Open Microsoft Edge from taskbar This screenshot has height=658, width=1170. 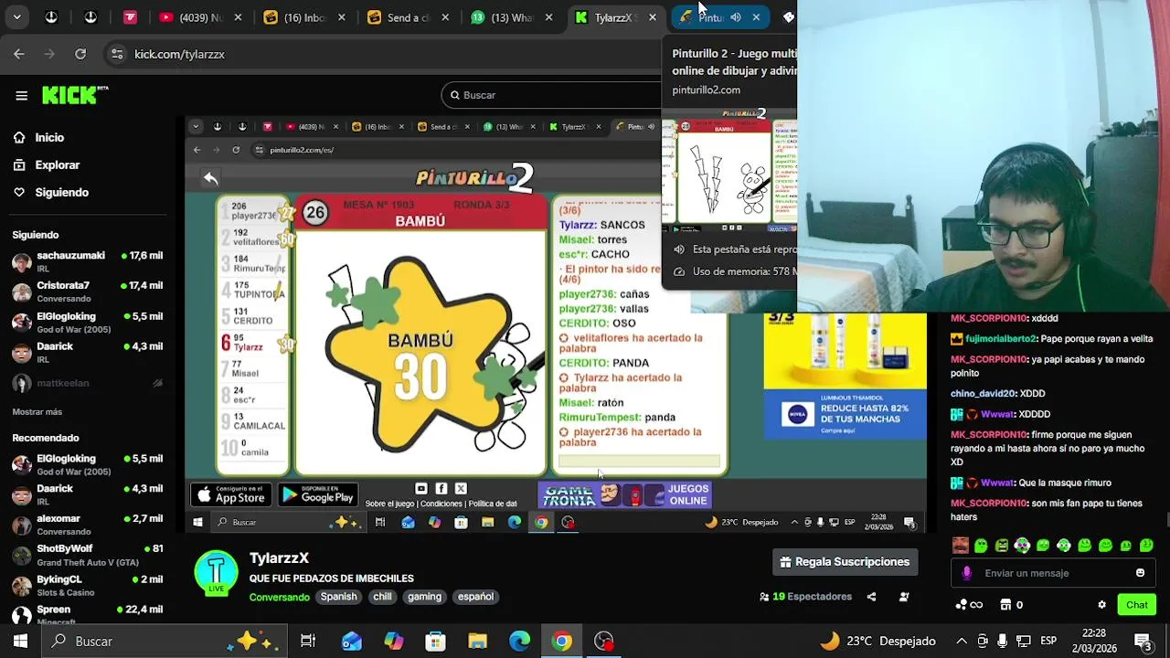(x=520, y=642)
